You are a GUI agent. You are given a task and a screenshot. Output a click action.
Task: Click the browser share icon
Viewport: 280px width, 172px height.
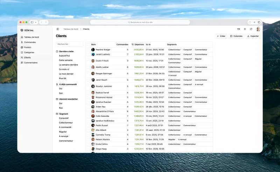[250, 22]
